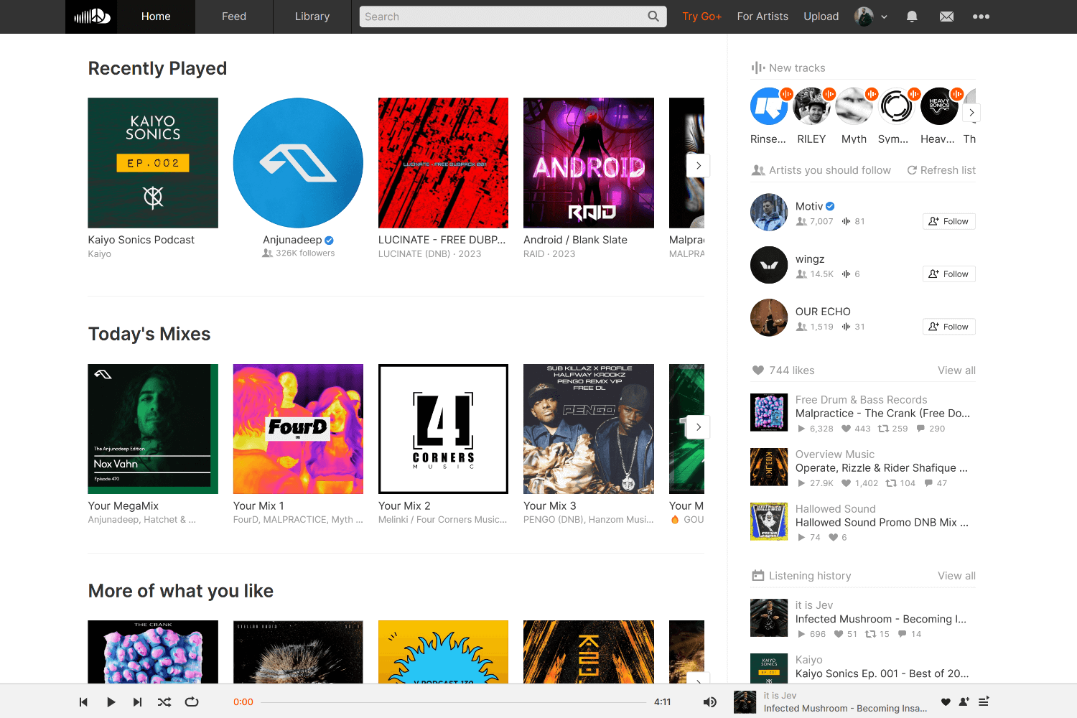Play the current track
This screenshot has height=718, width=1077.
[111, 702]
